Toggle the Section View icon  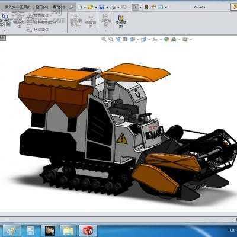coord(125,39)
